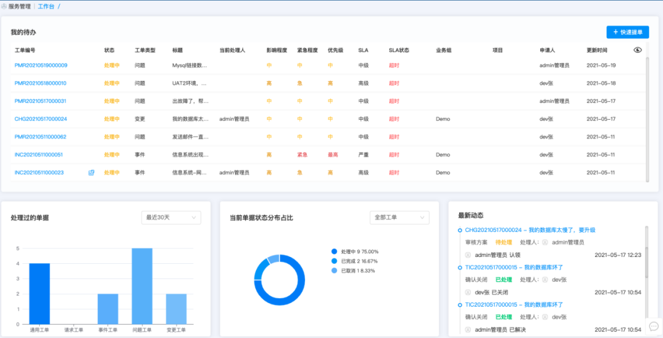Toggle column visibility eye icon

[638, 50]
